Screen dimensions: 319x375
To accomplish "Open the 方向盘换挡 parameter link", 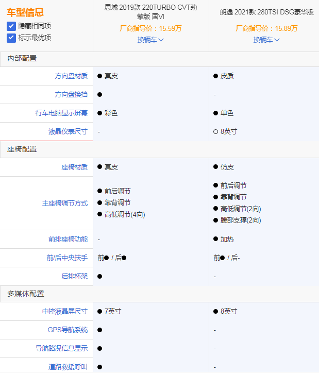I will click(x=71, y=94).
